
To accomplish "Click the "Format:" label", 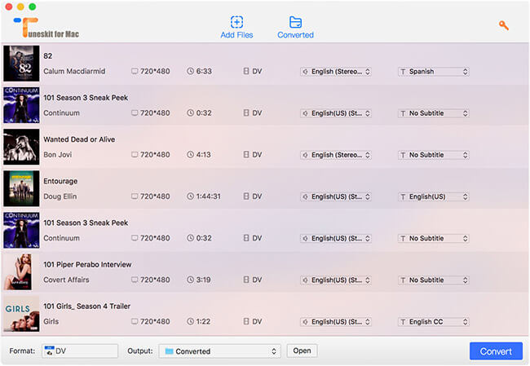I will click(22, 351).
